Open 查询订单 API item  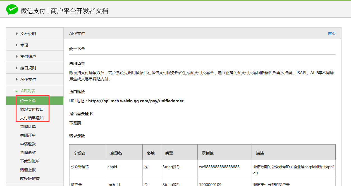pos(28,127)
